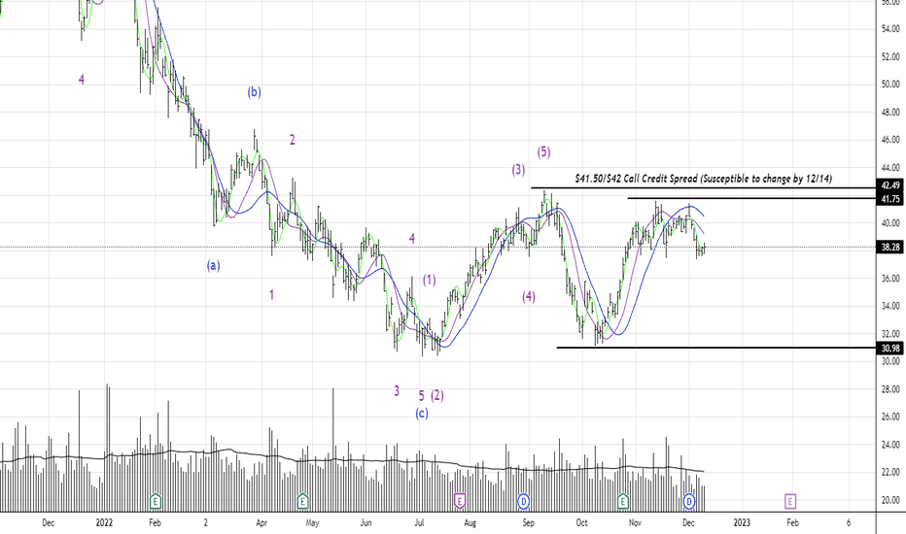Select the purple wave label 2 below (b)

pos(293,139)
